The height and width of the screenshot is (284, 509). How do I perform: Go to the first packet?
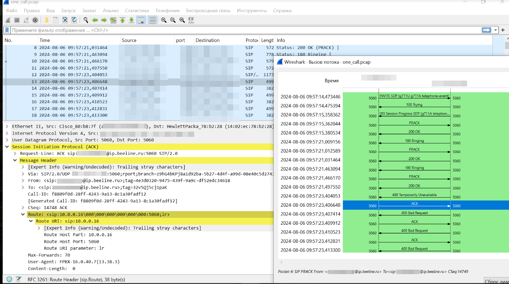(122, 20)
